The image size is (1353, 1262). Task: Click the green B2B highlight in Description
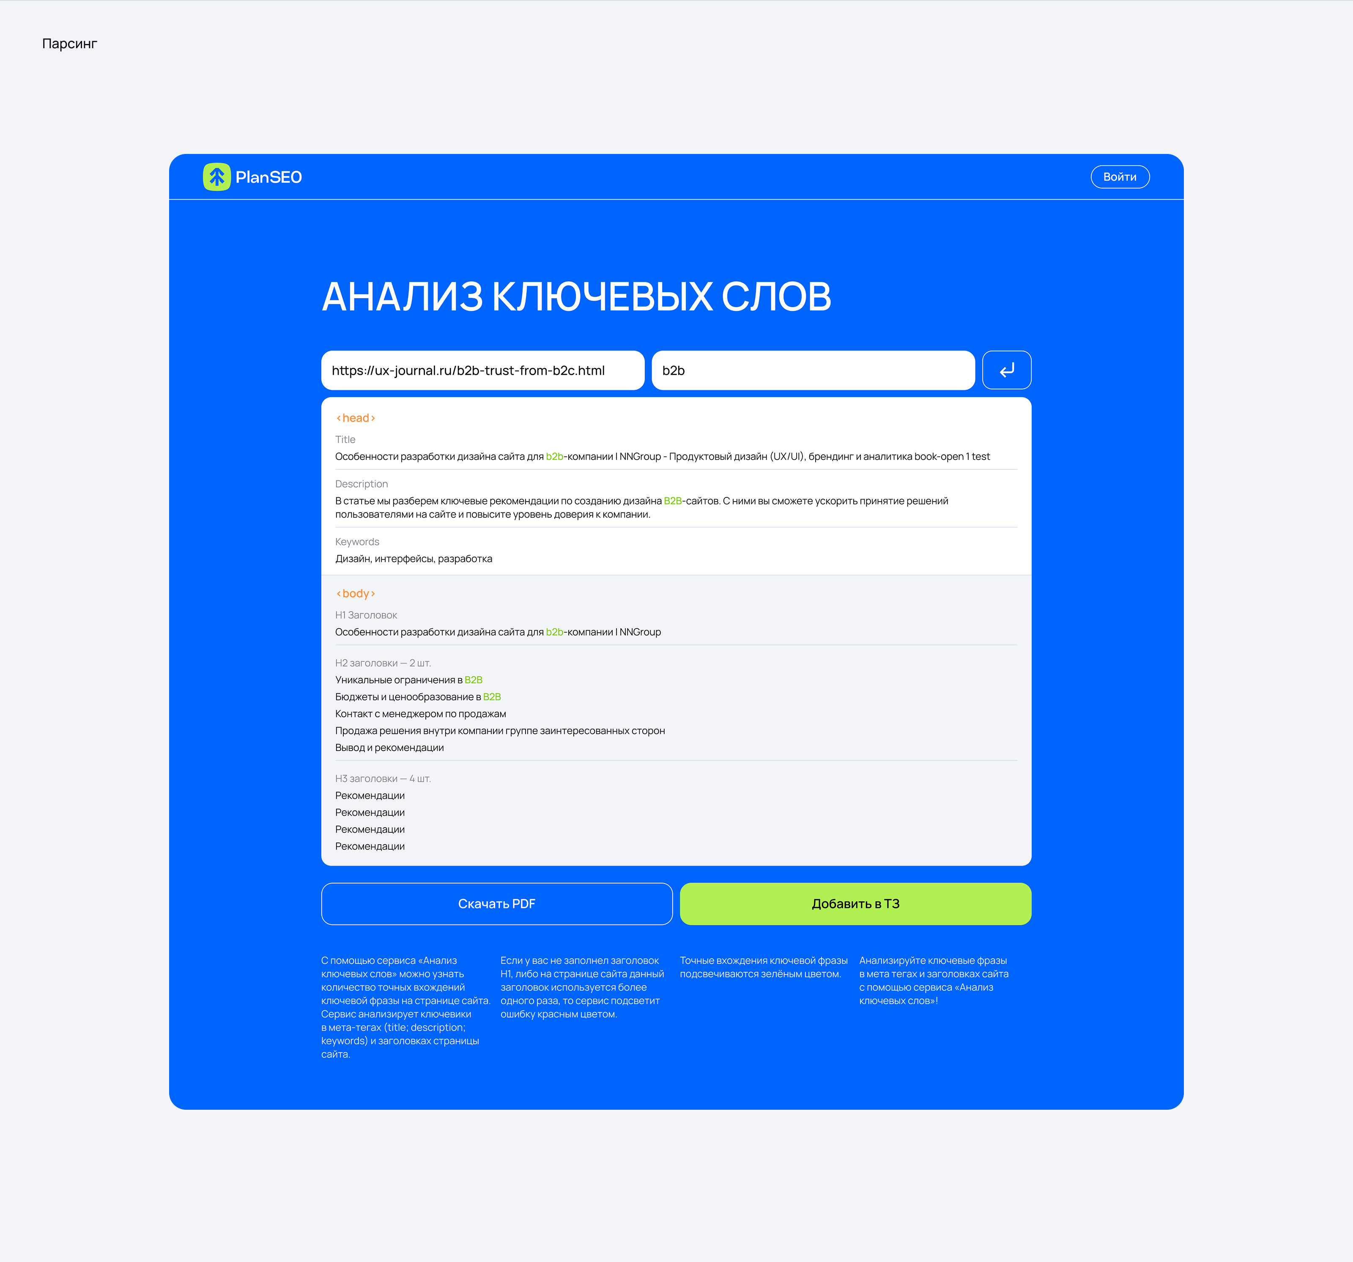(x=673, y=500)
